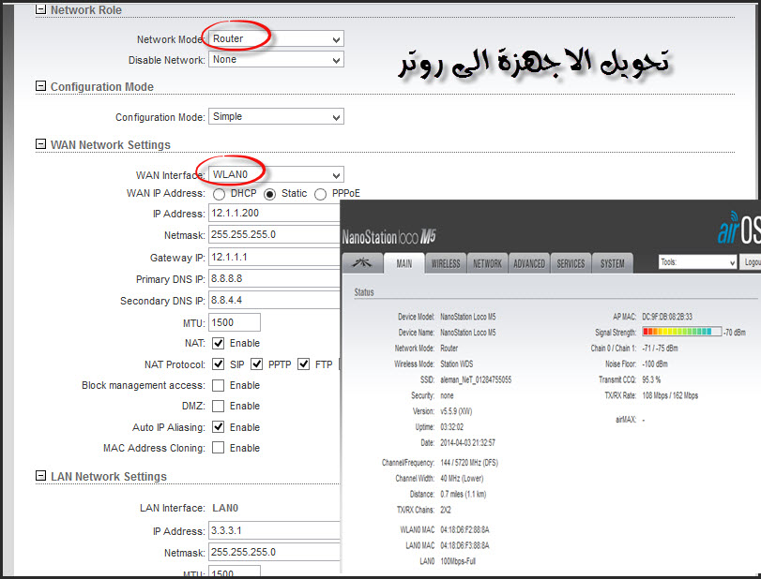Click the Transmit CCQ value 95.3 %

(x=651, y=379)
